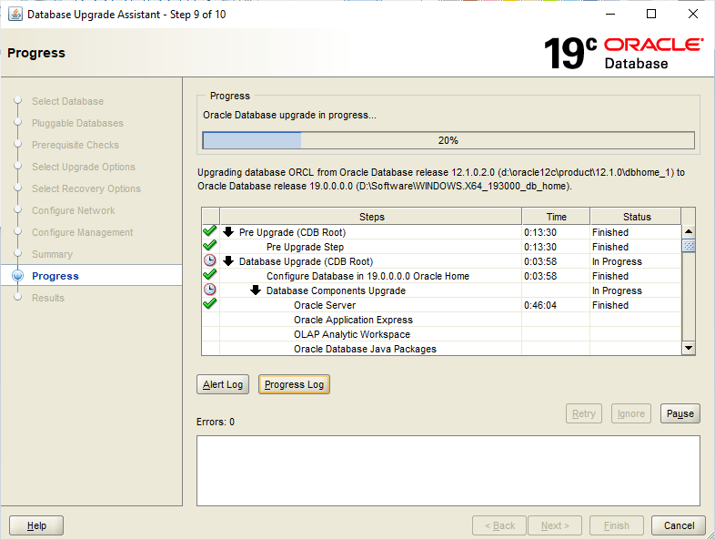Select the Pluggable Databases step
The height and width of the screenshot is (540, 715).
point(77,123)
